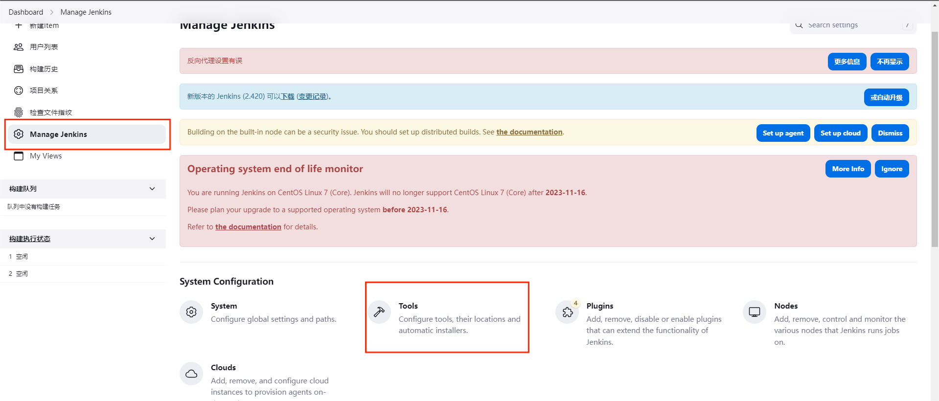Click the build history icon

pos(19,69)
